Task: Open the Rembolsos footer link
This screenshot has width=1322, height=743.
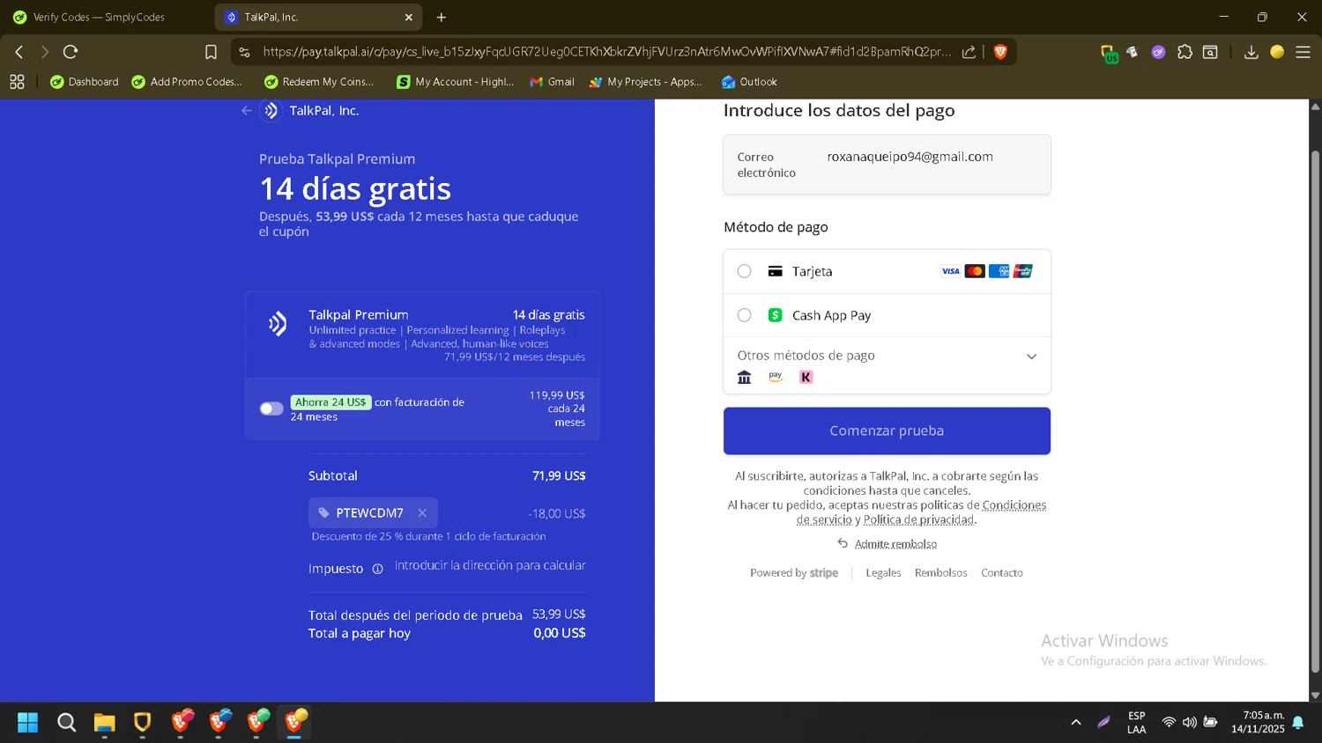Action: (x=940, y=573)
